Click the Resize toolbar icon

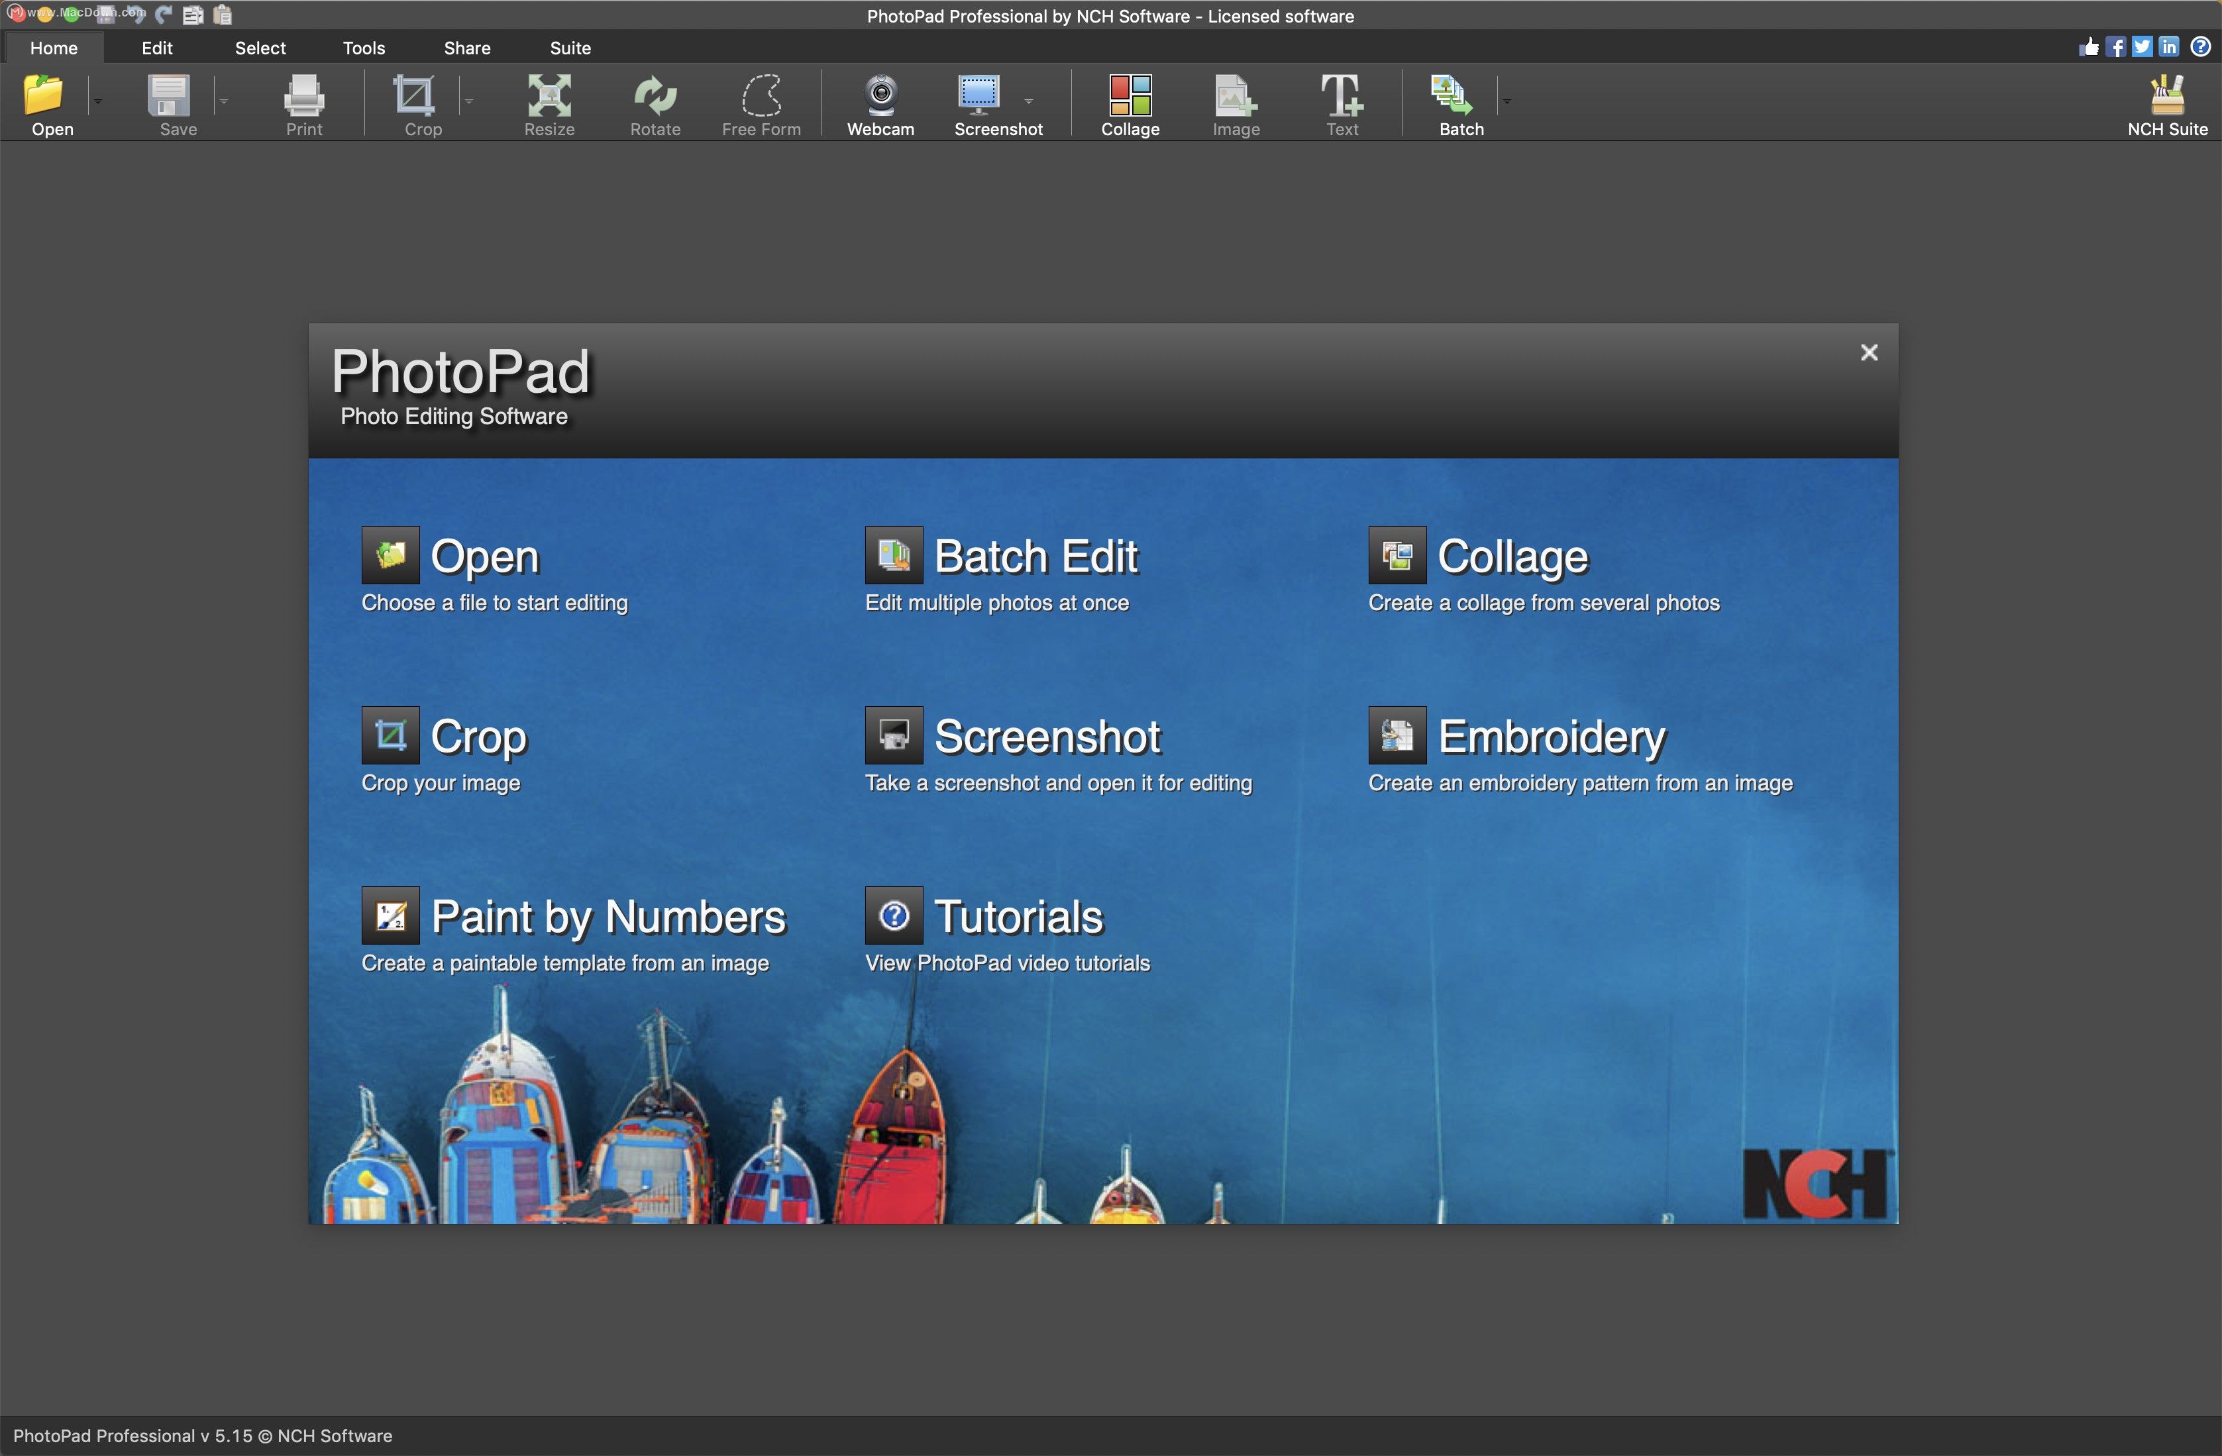point(549,94)
